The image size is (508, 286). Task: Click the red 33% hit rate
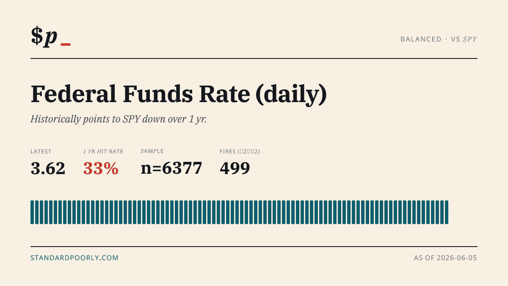[x=101, y=169]
